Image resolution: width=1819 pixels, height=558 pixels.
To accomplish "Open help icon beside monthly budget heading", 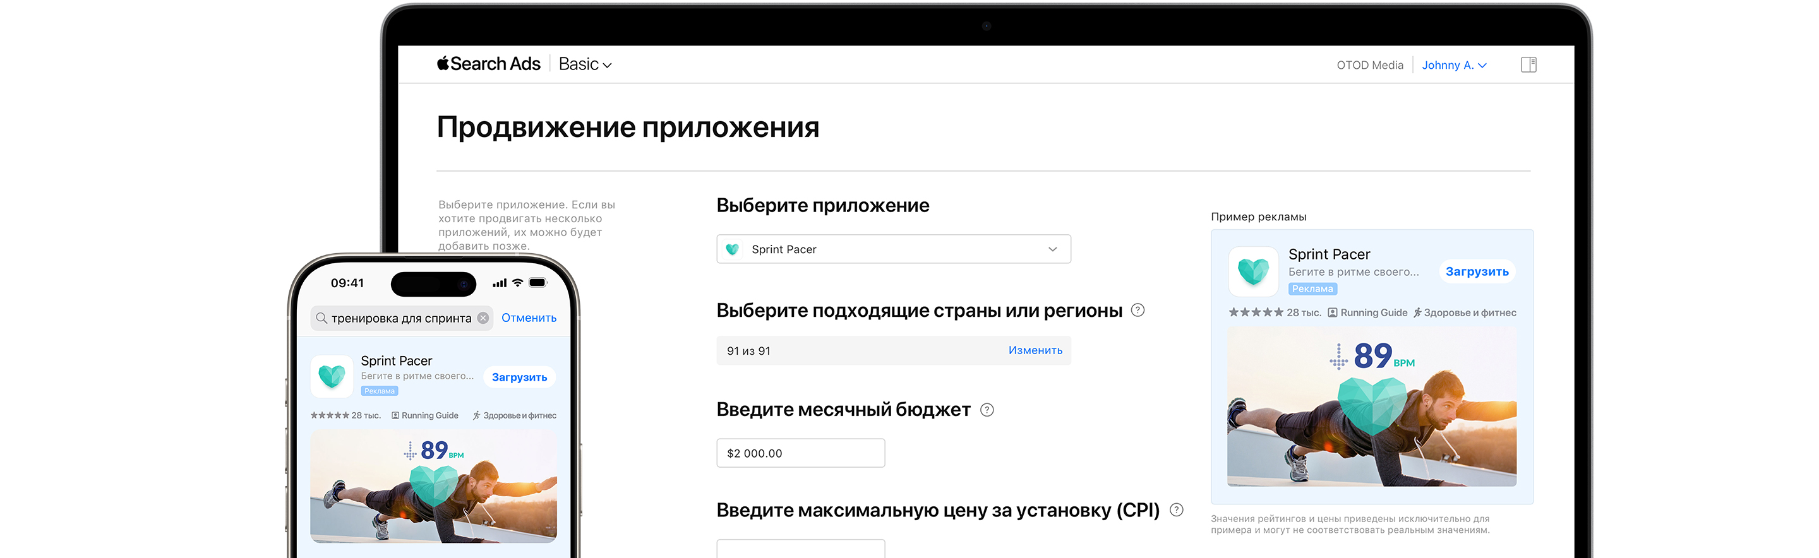I will coord(987,410).
